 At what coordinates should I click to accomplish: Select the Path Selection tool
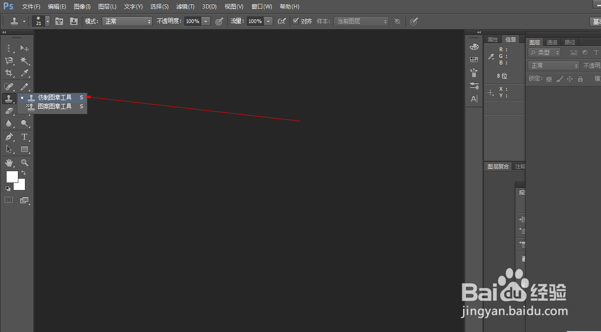click(9, 149)
